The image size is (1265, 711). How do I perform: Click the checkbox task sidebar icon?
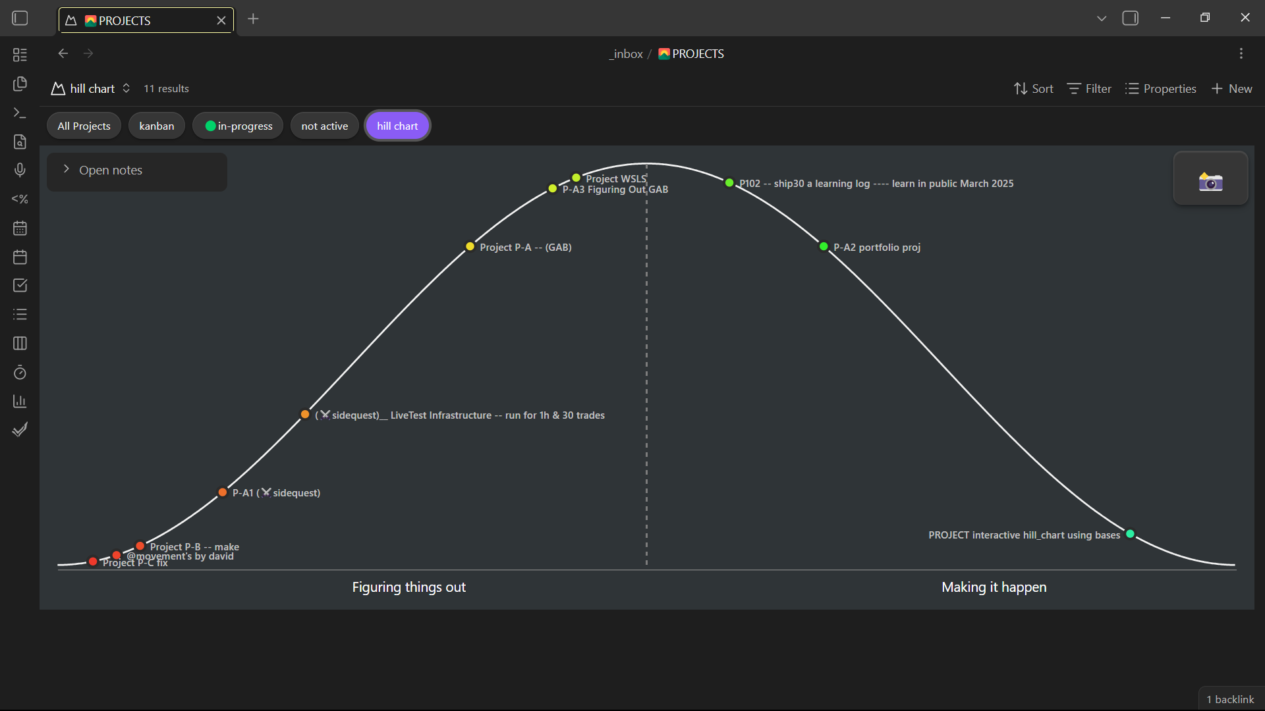click(20, 286)
